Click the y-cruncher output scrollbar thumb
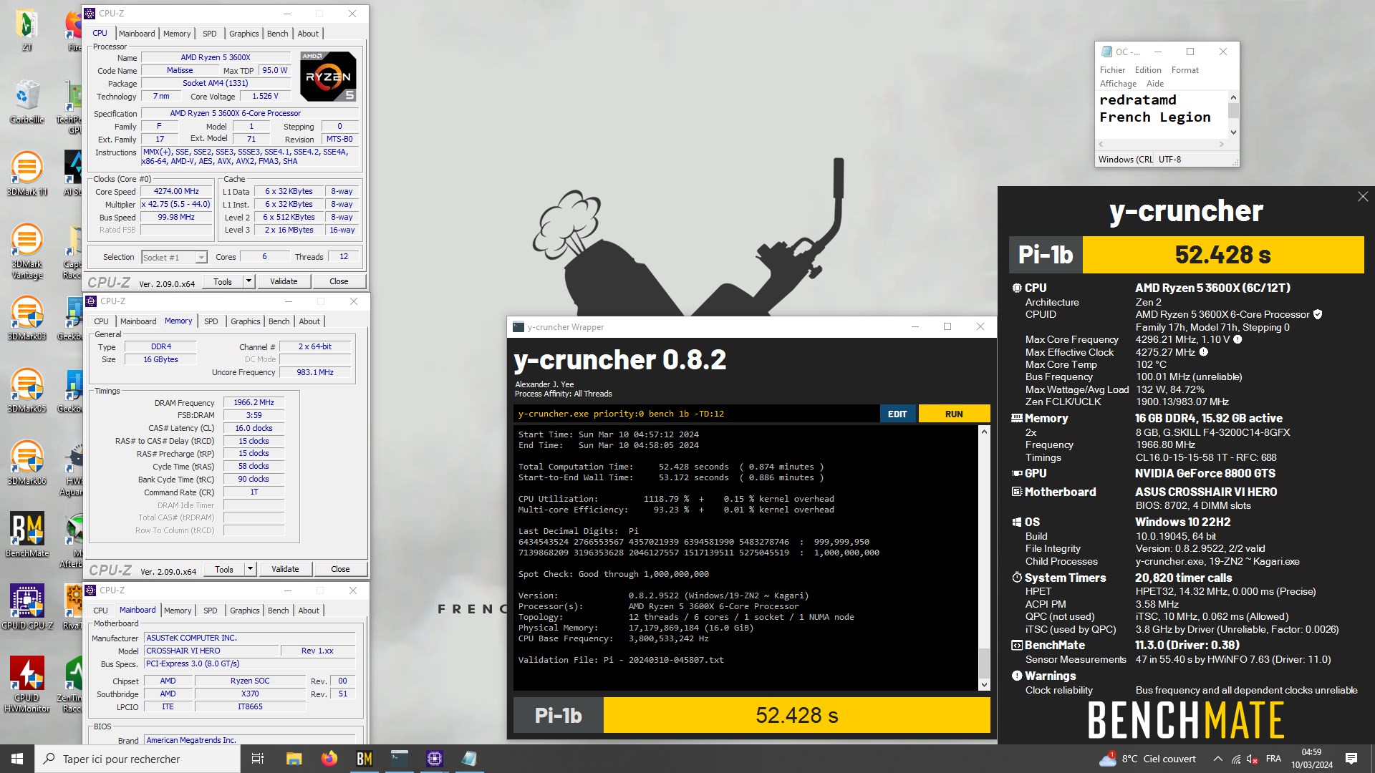This screenshot has height=773, width=1375. pyautogui.click(x=984, y=662)
